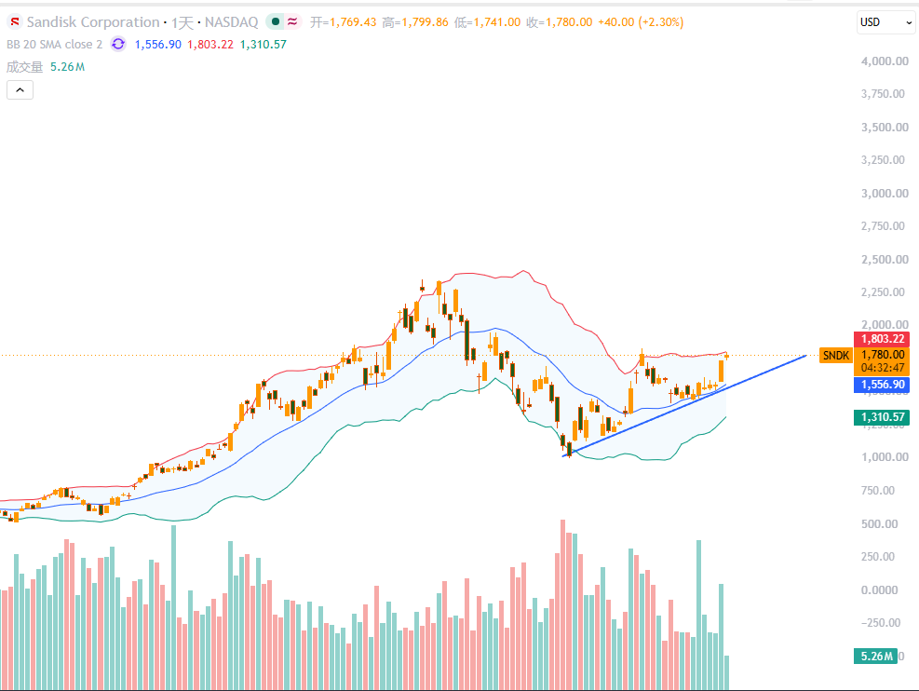This screenshot has height=691, width=919.
Task: Click the pink approximate-equal data mode icon
Action: [291, 21]
